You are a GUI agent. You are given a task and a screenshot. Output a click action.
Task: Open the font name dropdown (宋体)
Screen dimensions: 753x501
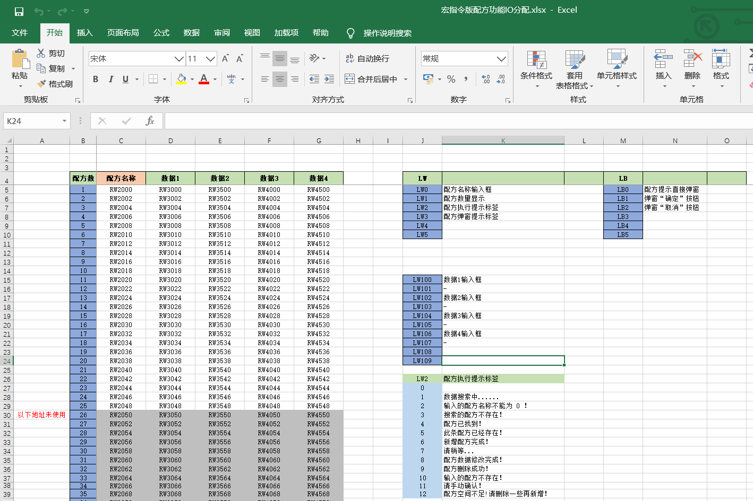(x=179, y=58)
